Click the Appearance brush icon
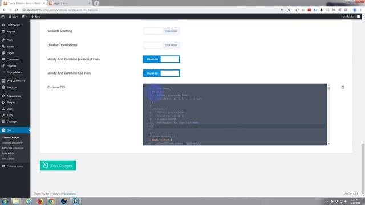Viewport: 365px width, 205px height. click(3, 96)
